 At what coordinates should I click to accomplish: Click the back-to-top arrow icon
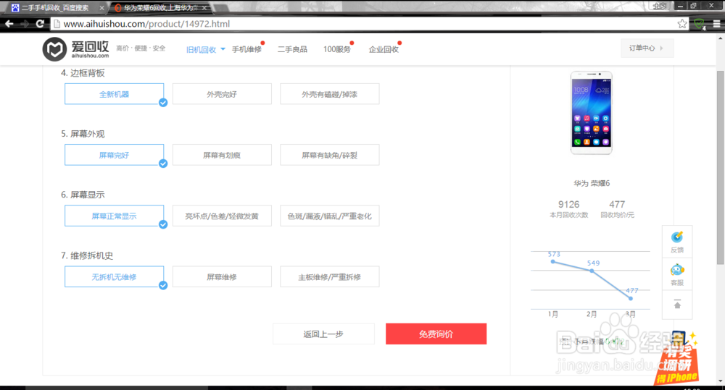click(x=677, y=305)
